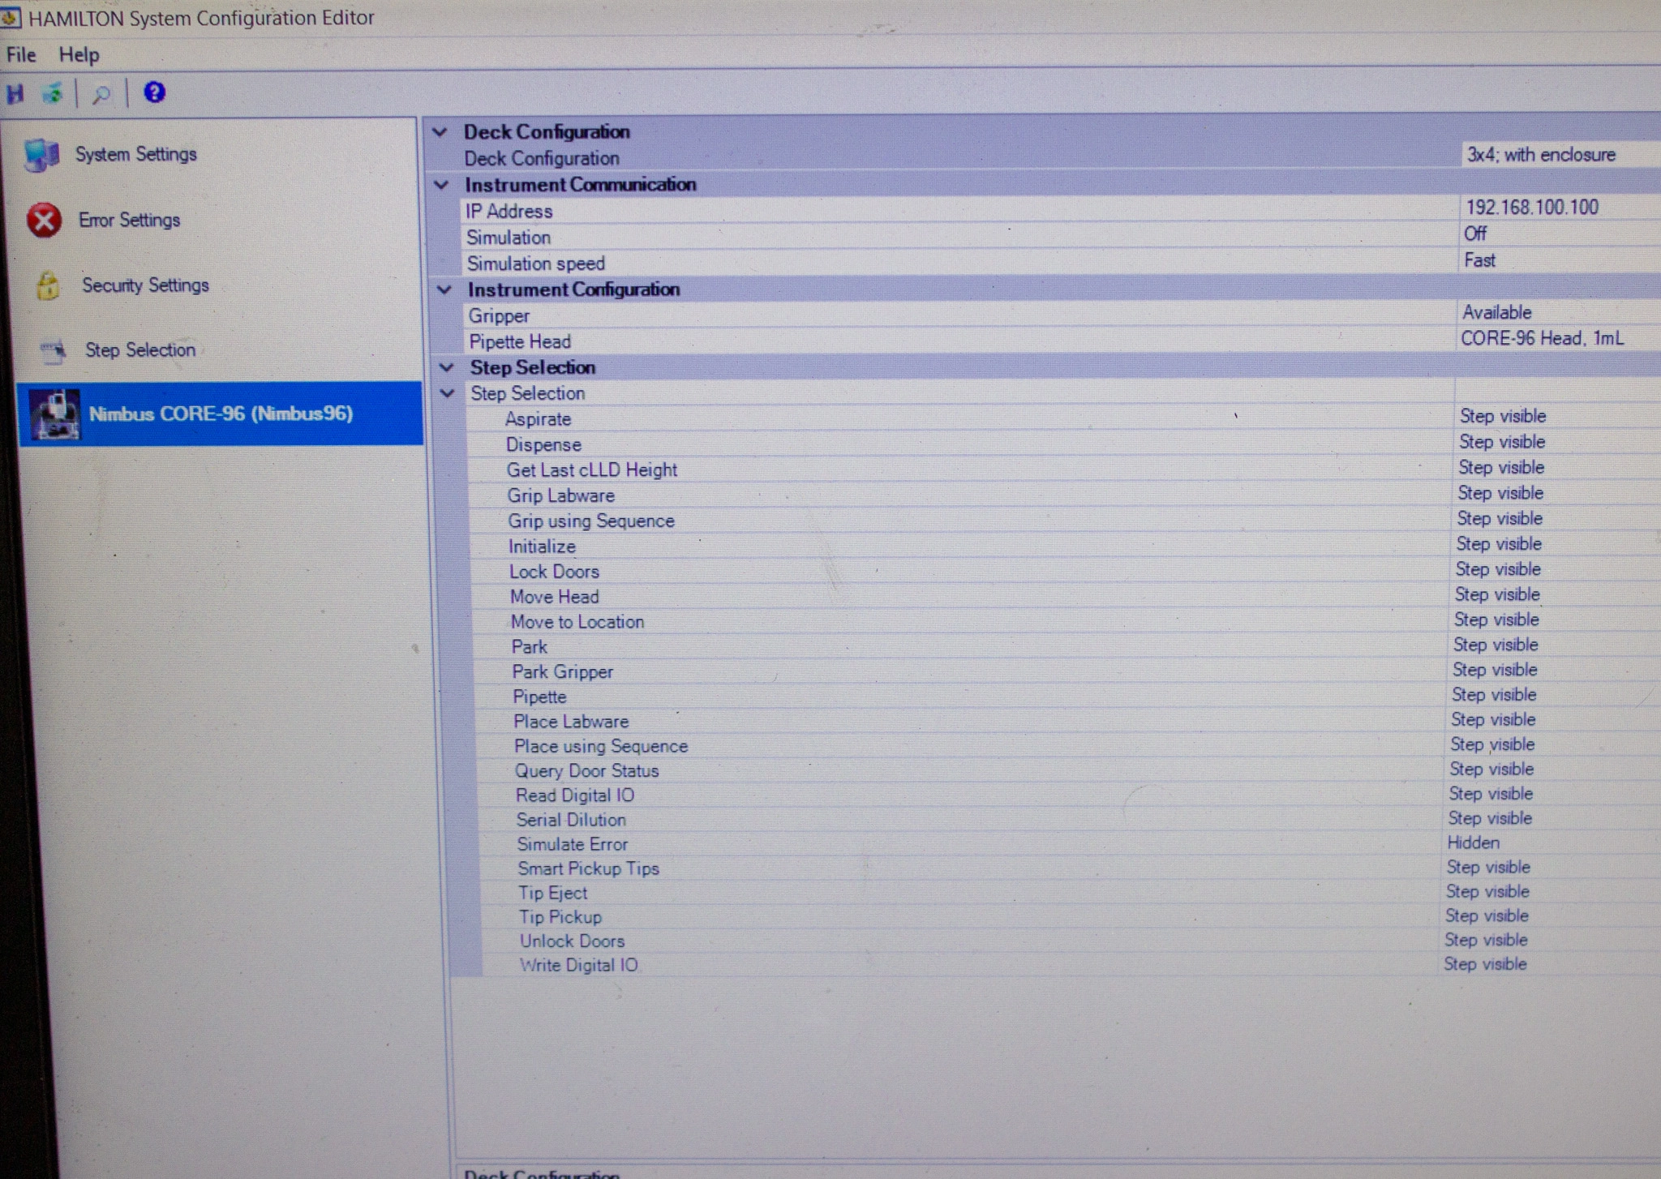Click the refresh/reload toolbar icon

(53, 93)
